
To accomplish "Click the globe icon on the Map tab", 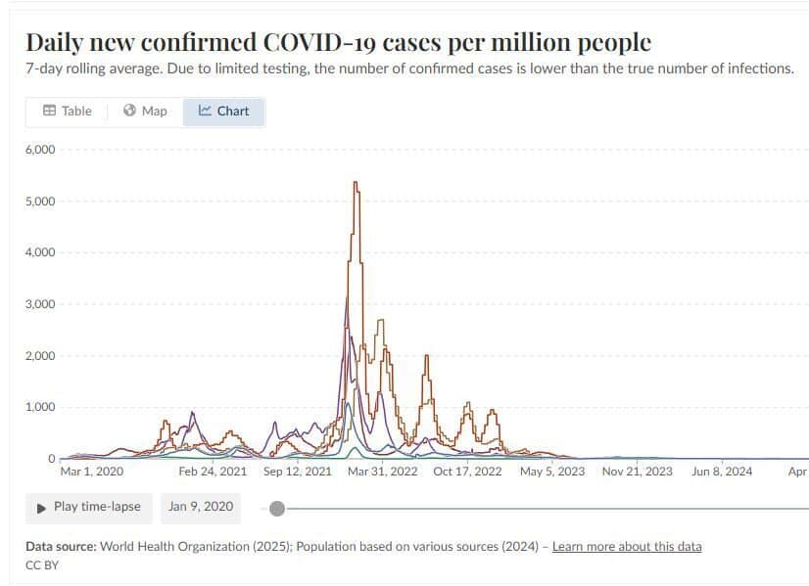I will [x=129, y=111].
